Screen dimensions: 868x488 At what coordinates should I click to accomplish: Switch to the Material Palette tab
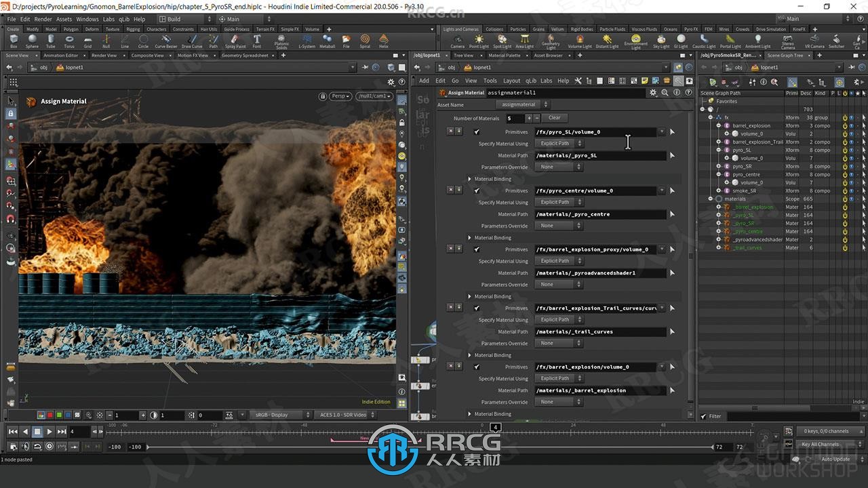(x=505, y=56)
